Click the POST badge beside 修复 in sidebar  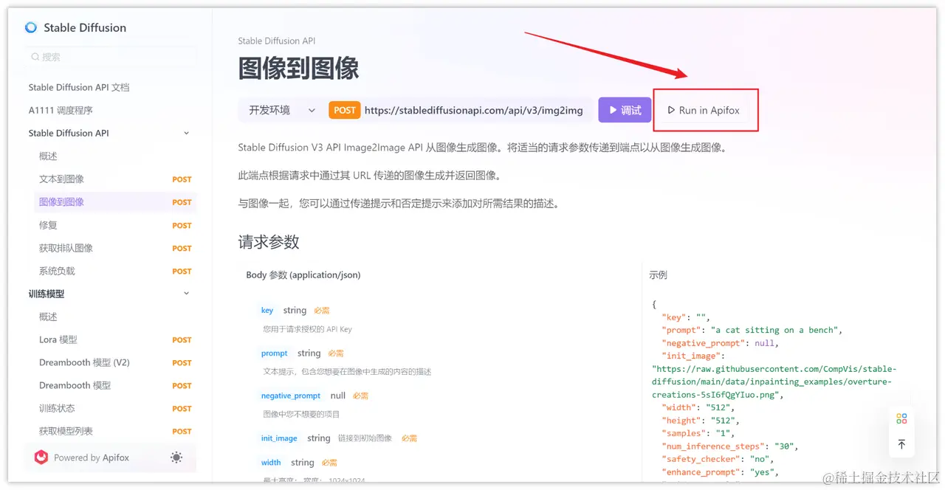(x=182, y=225)
